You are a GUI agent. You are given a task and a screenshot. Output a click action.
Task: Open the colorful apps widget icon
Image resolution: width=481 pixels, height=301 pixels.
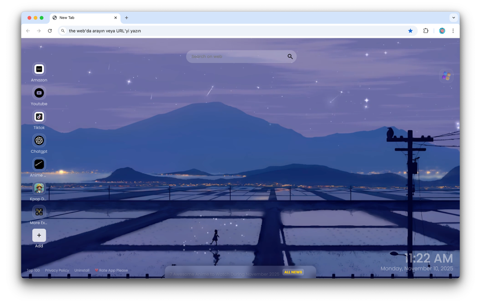tap(446, 76)
